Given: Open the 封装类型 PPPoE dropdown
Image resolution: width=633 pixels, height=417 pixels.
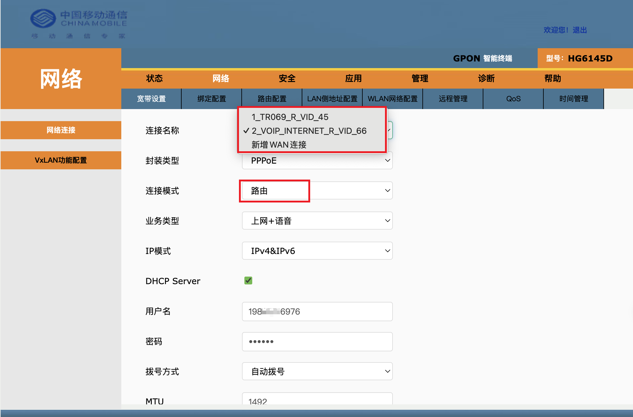Looking at the screenshot, I should tap(317, 161).
